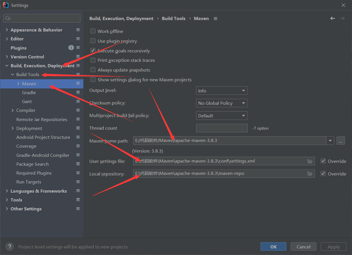This screenshot has height=255, width=352.
Task: Click the project-level icon beside Languages & Frameworks
Action: coord(78,191)
